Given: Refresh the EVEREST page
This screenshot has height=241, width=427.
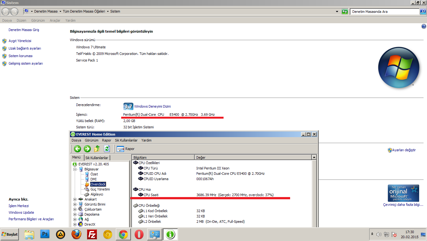Looking at the screenshot, I should [x=107, y=149].
